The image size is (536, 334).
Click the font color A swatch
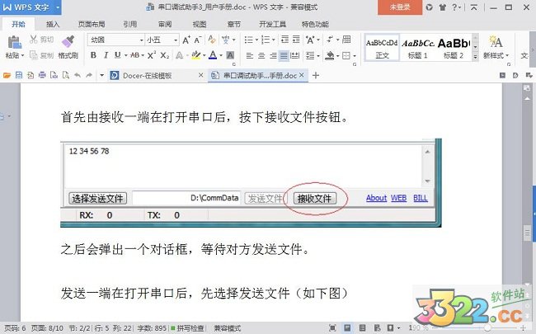[x=213, y=55]
